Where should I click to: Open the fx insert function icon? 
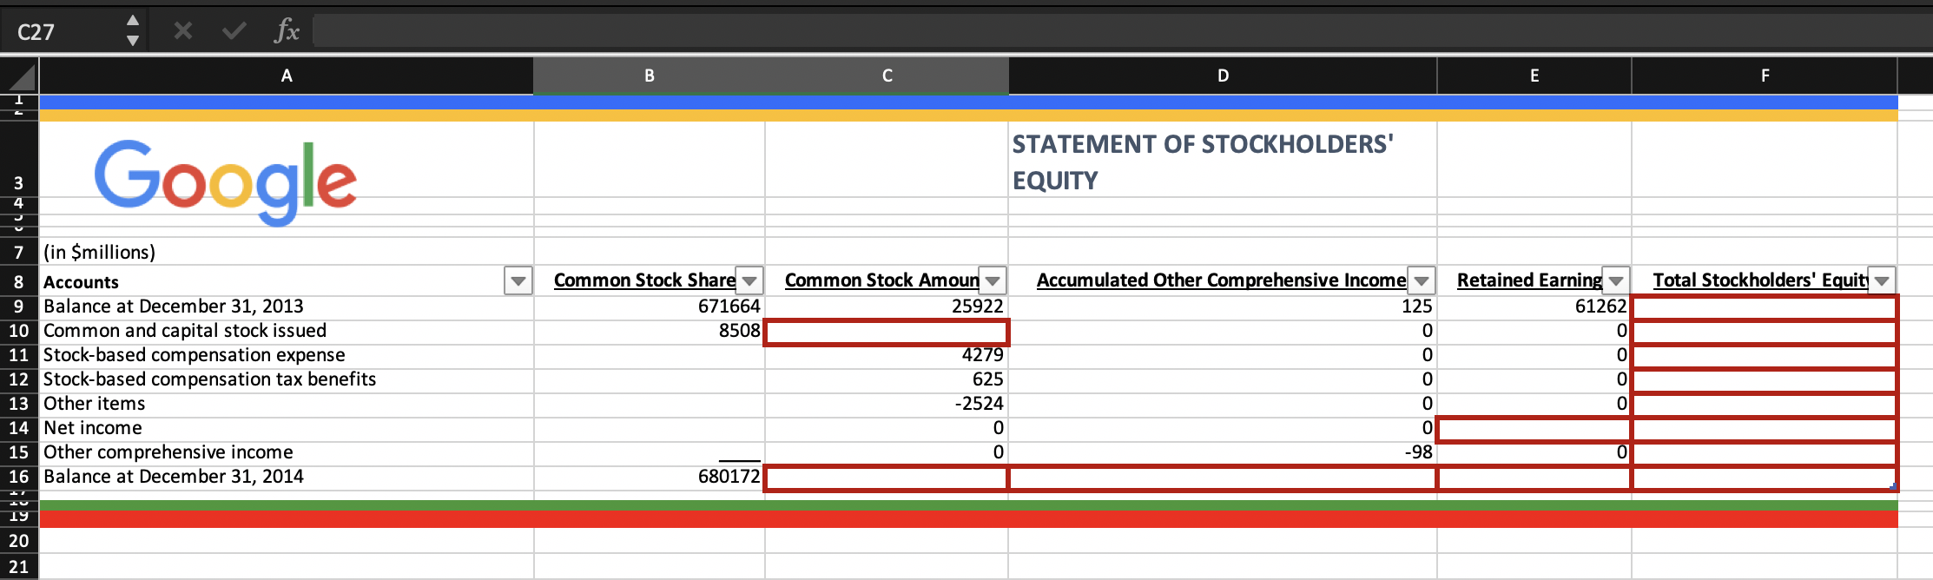(x=286, y=31)
